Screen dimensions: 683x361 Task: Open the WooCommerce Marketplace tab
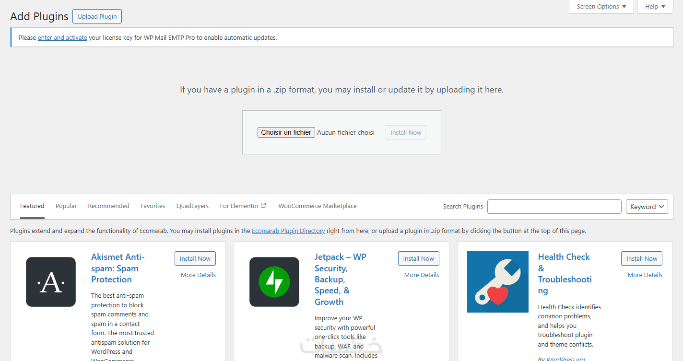(x=318, y=206)
